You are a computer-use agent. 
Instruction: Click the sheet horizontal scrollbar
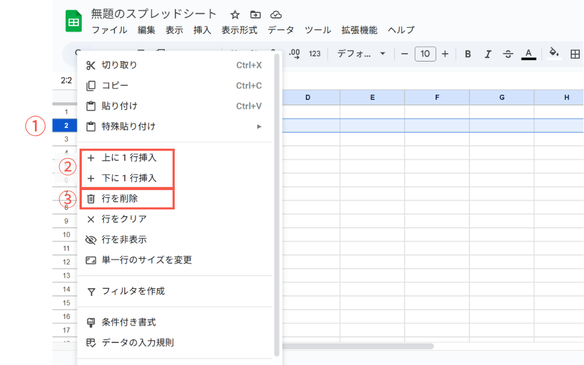coord(358,346)
